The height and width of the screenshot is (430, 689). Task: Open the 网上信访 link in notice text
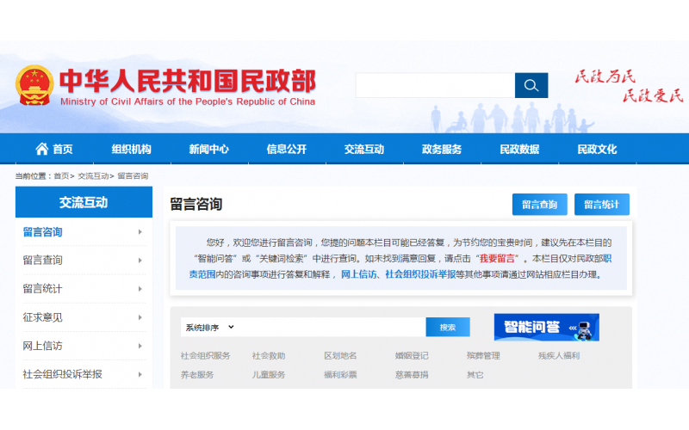click(x=359, y=274)
